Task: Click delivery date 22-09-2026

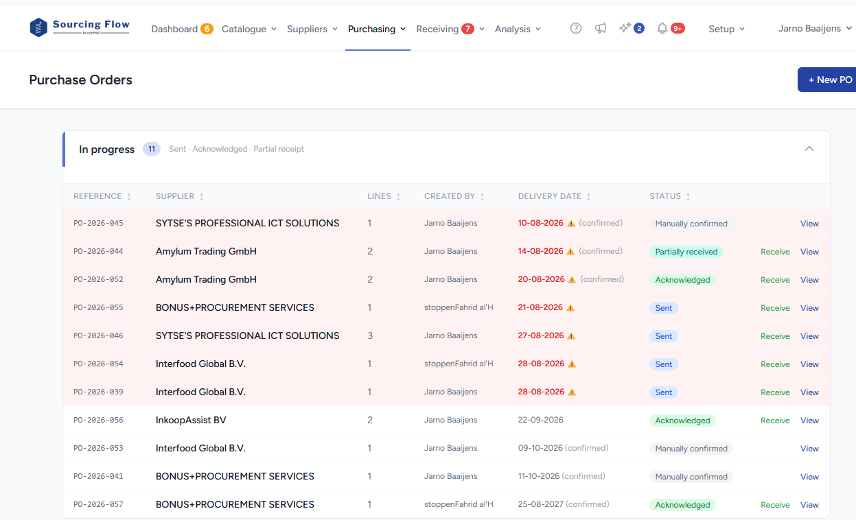Action: [540, 420]
